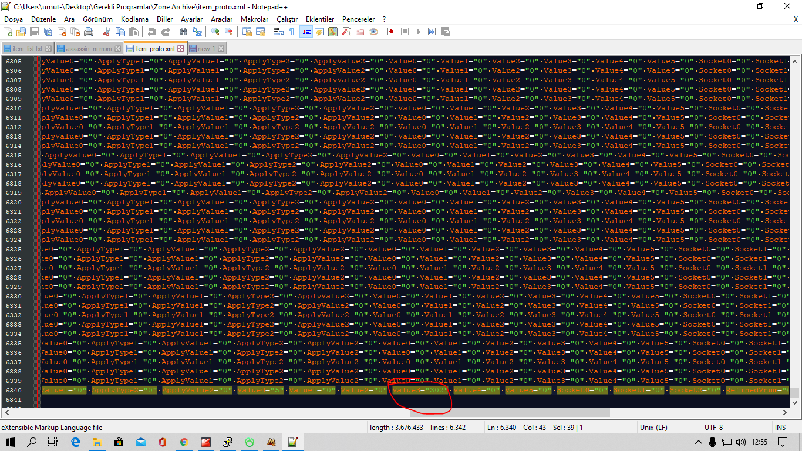Save the current file via toolbar

point(35,32)
